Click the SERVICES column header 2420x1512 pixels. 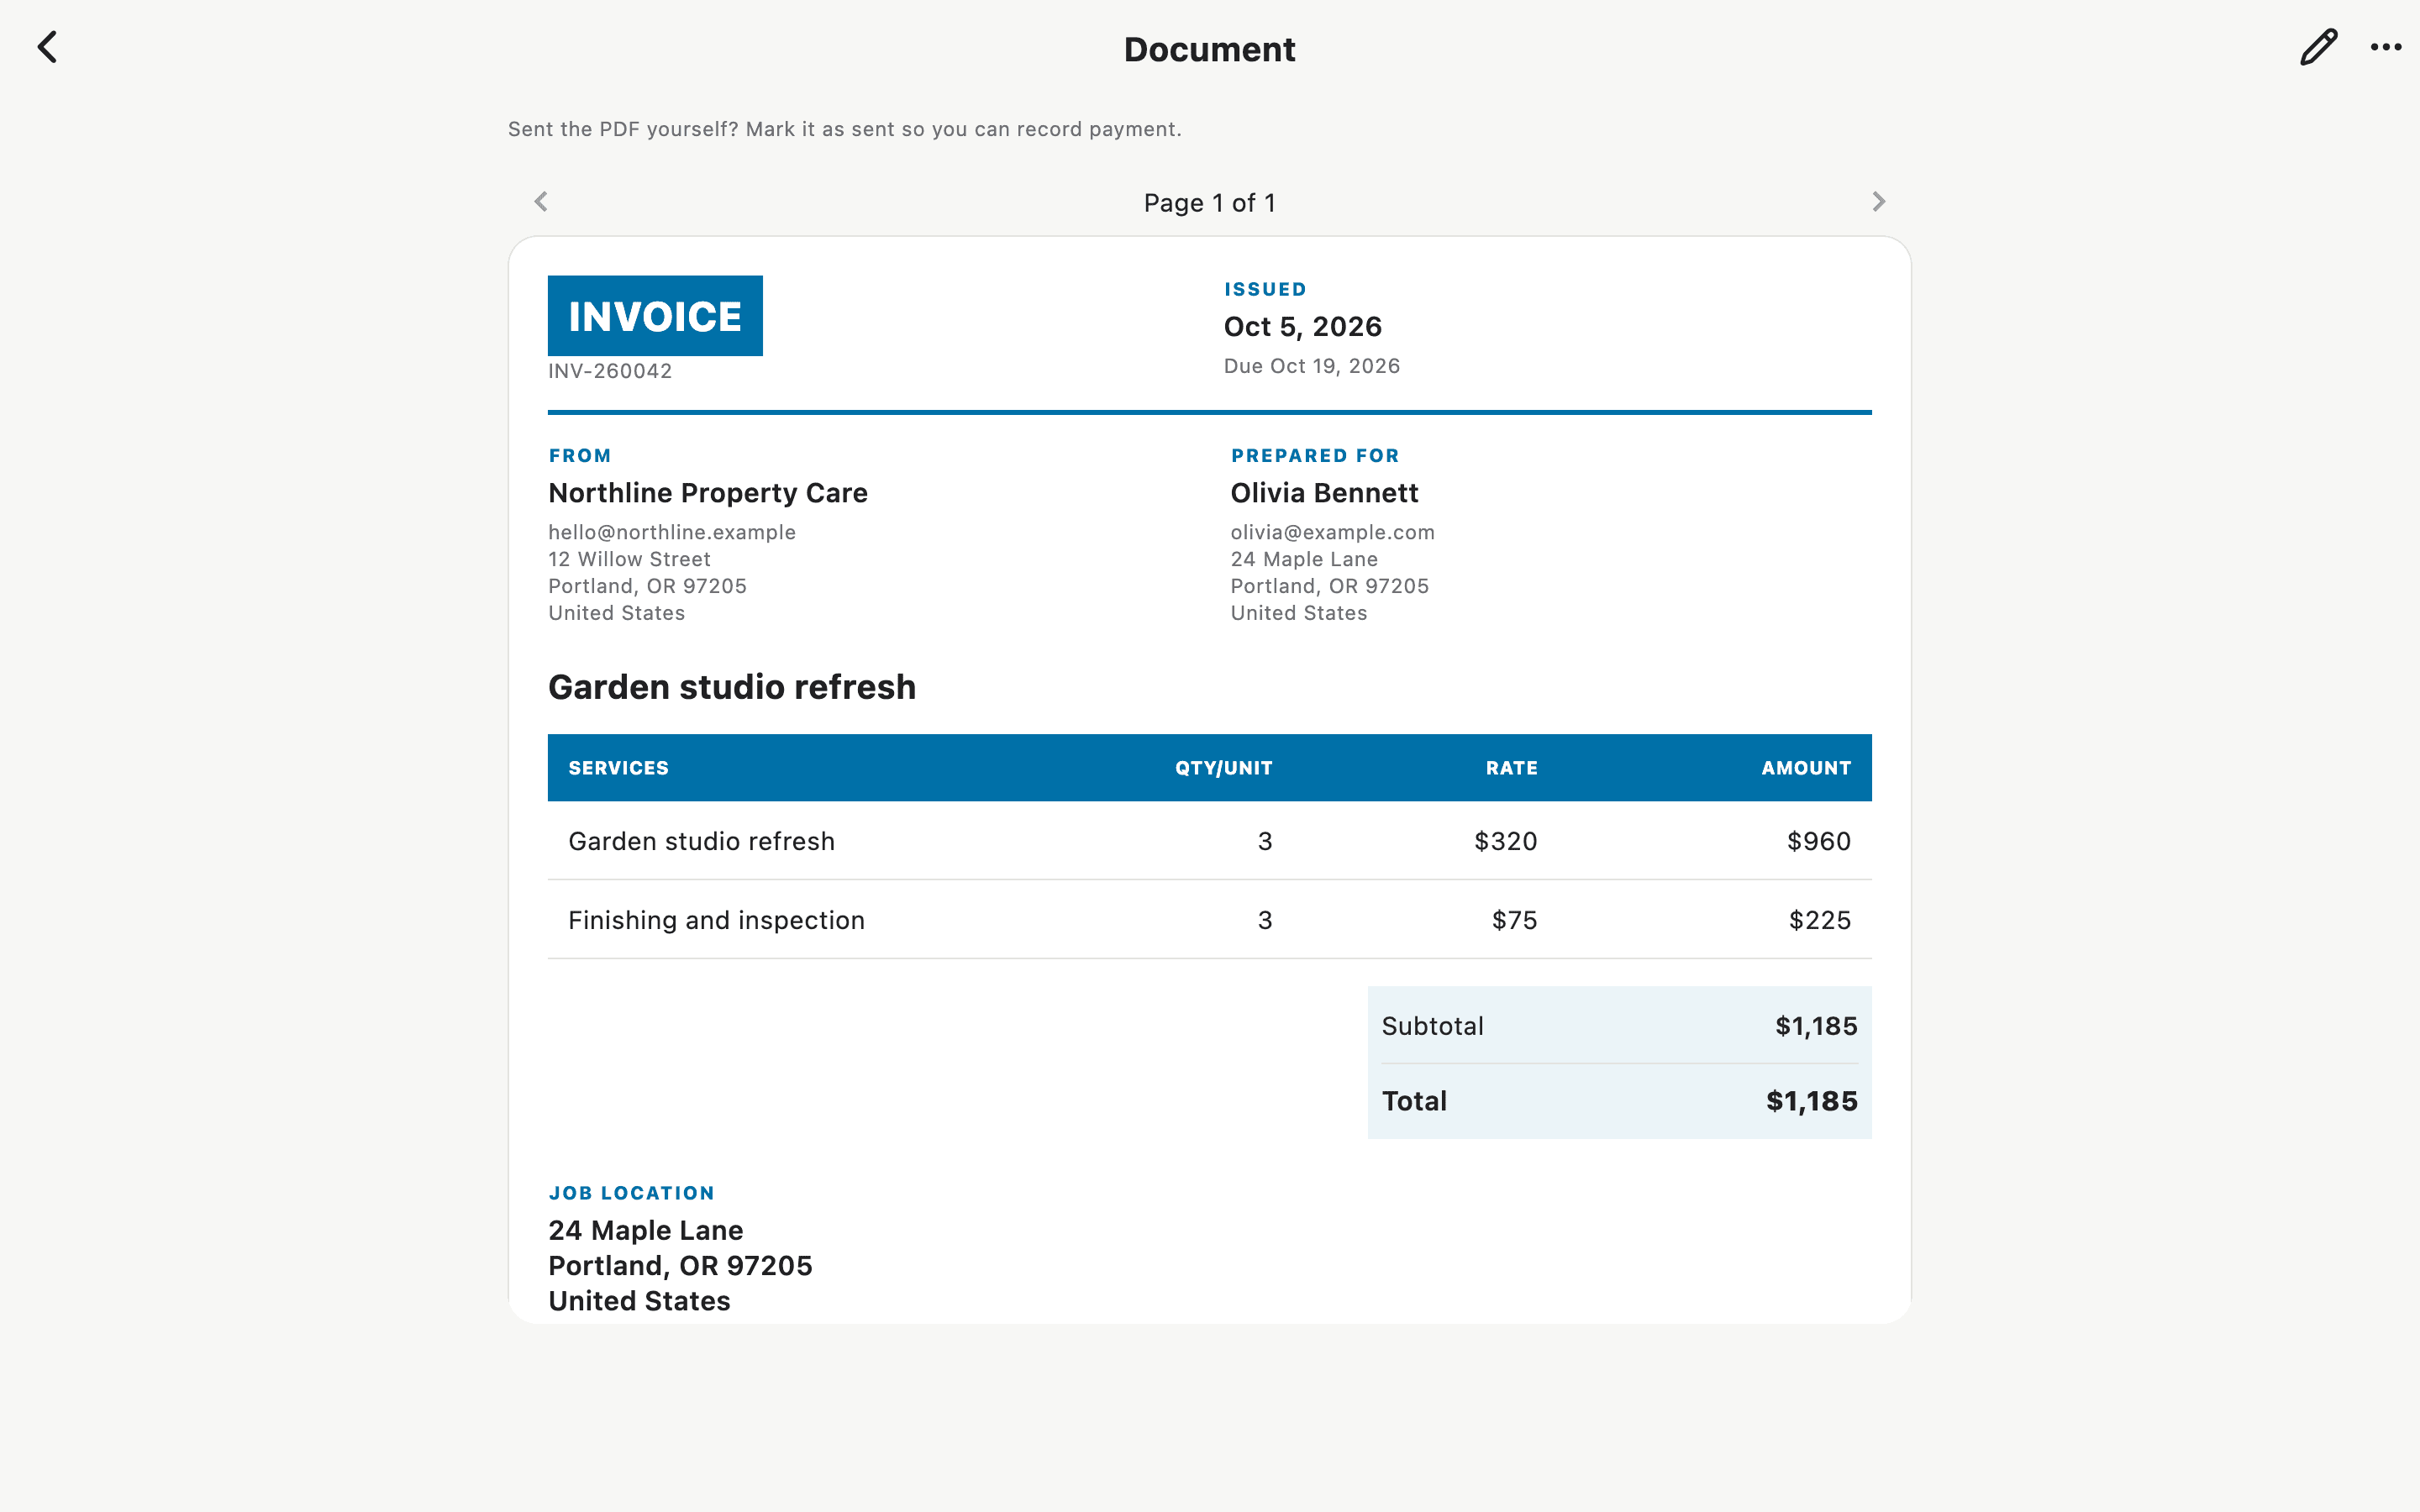pos(618,768)
